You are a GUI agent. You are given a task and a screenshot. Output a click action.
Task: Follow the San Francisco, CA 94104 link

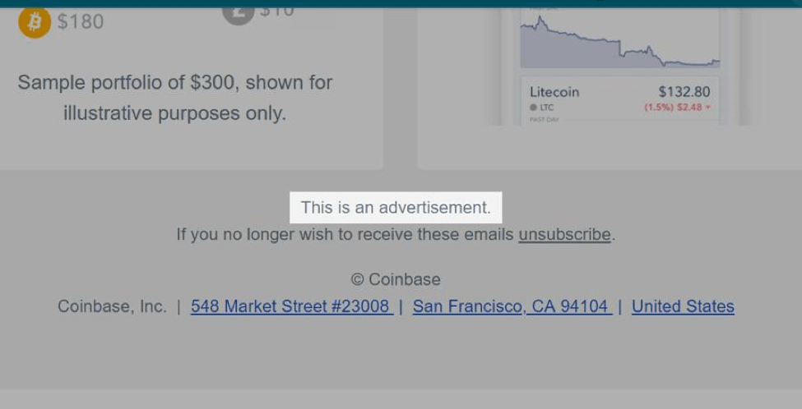click(511, 306)
